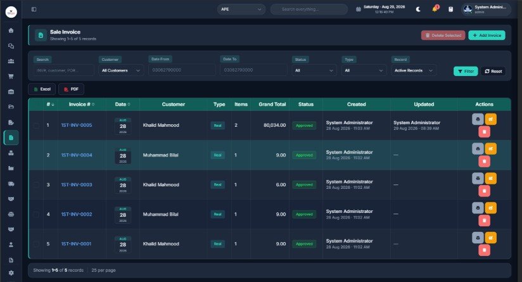Viewport: 522px width, 282px height.
Task: Edit invoice 1ST-INV-0002
Action: click(x=491, y=208)
